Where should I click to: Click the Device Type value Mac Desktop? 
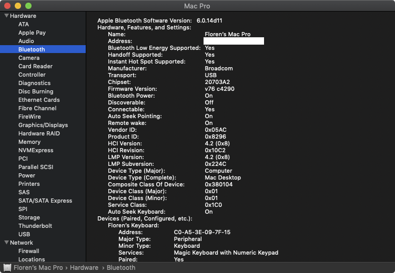coord(222,177)
